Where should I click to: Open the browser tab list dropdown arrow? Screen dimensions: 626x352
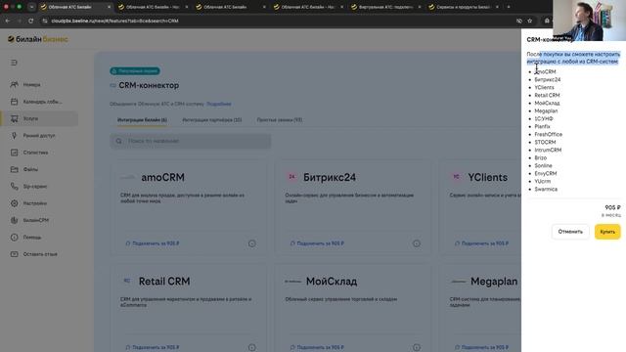click(x=31, y=7)
